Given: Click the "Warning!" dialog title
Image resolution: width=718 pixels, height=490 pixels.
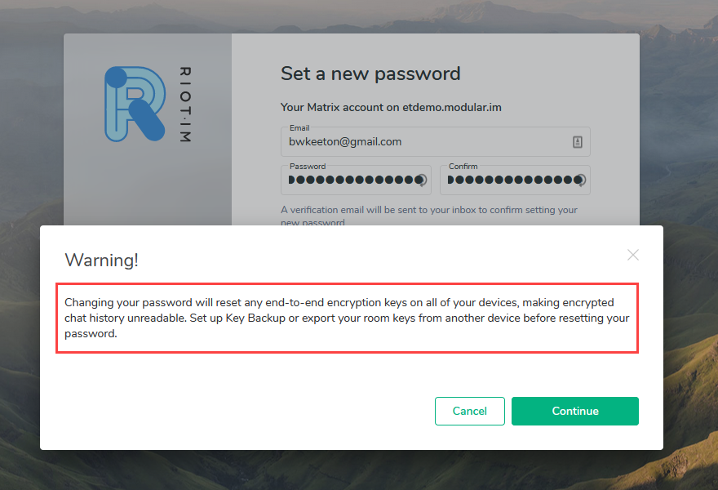Looking at the screenshot, I should click(101, 260).
